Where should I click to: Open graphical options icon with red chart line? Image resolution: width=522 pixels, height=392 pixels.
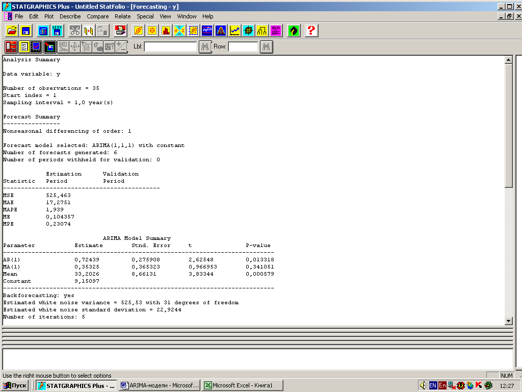coord(36,46)
